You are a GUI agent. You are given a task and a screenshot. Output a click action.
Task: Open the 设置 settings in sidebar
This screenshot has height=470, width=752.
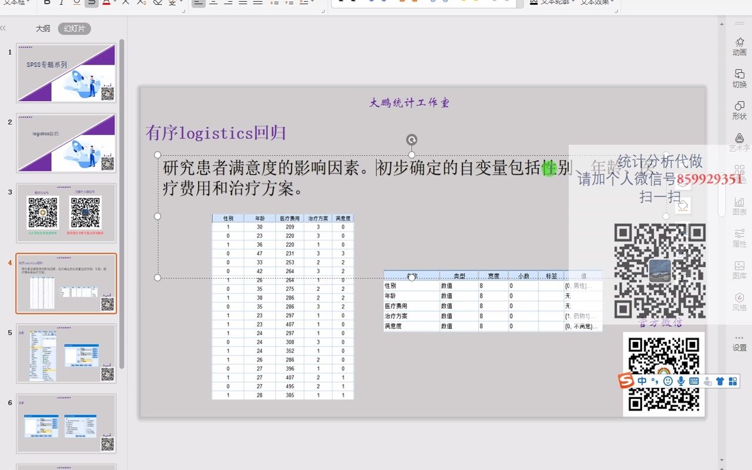(x=739, y=343)
